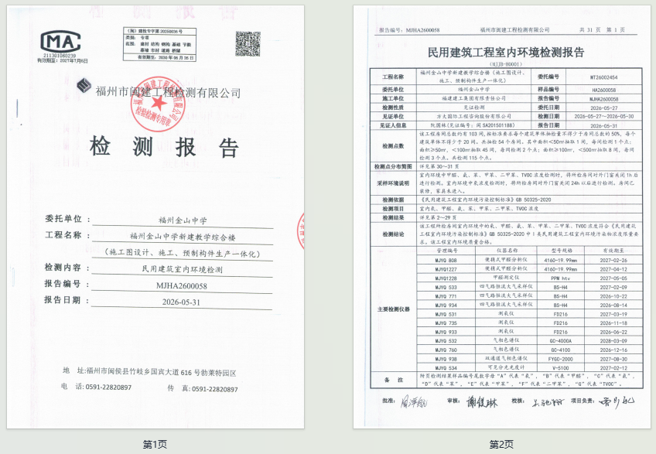
Task: Click instrument number 'MJYQ 771'
Action: [x=446, y=296]
